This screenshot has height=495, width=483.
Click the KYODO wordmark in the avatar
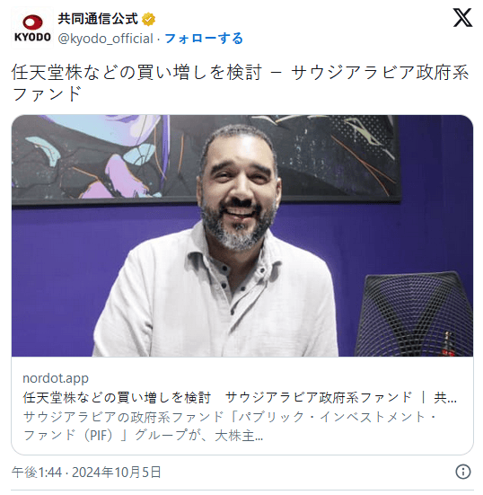point(32,37)
